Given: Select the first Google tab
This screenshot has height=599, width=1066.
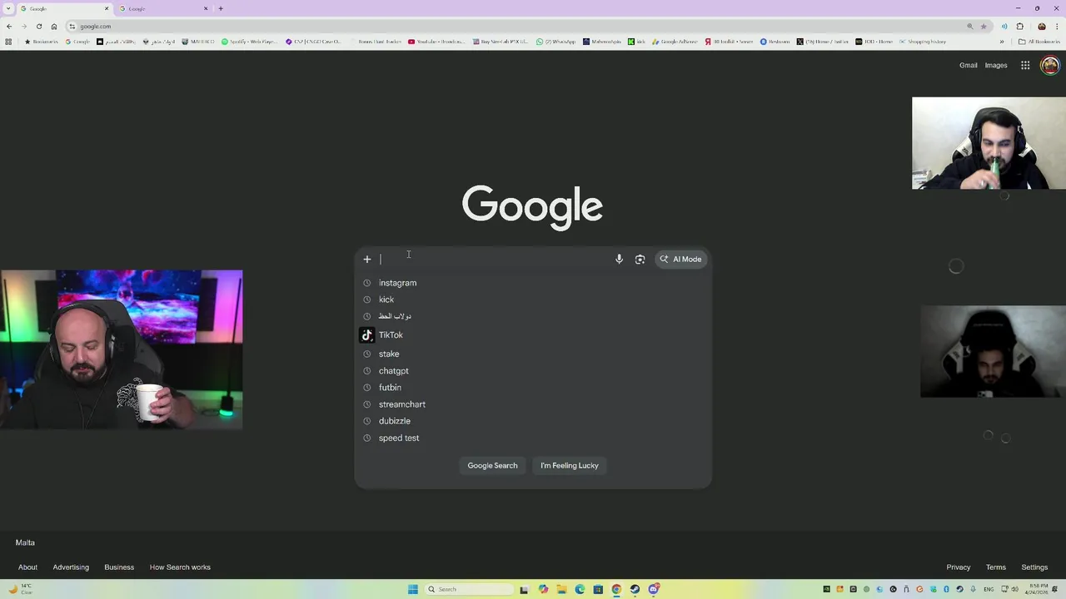Looking at the screenshot, I should [64, 8].
